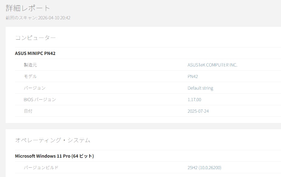Select BIOS version value 1.17.00

click(194, 100)
